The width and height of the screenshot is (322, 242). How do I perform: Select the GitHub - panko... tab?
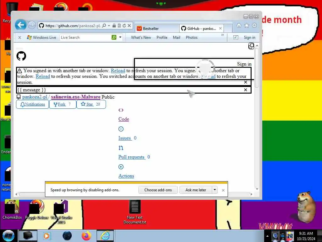tap(201, 29)
